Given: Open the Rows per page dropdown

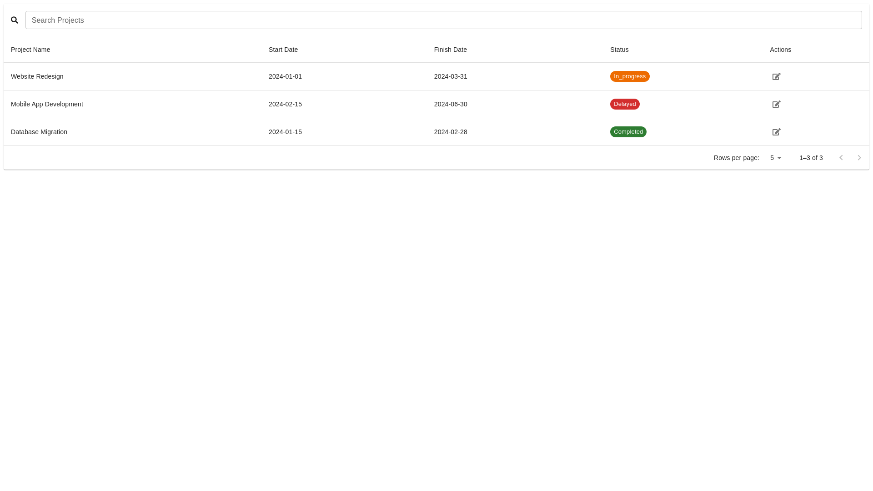Looking at the screenshot, I should click(x=775, y=158).
